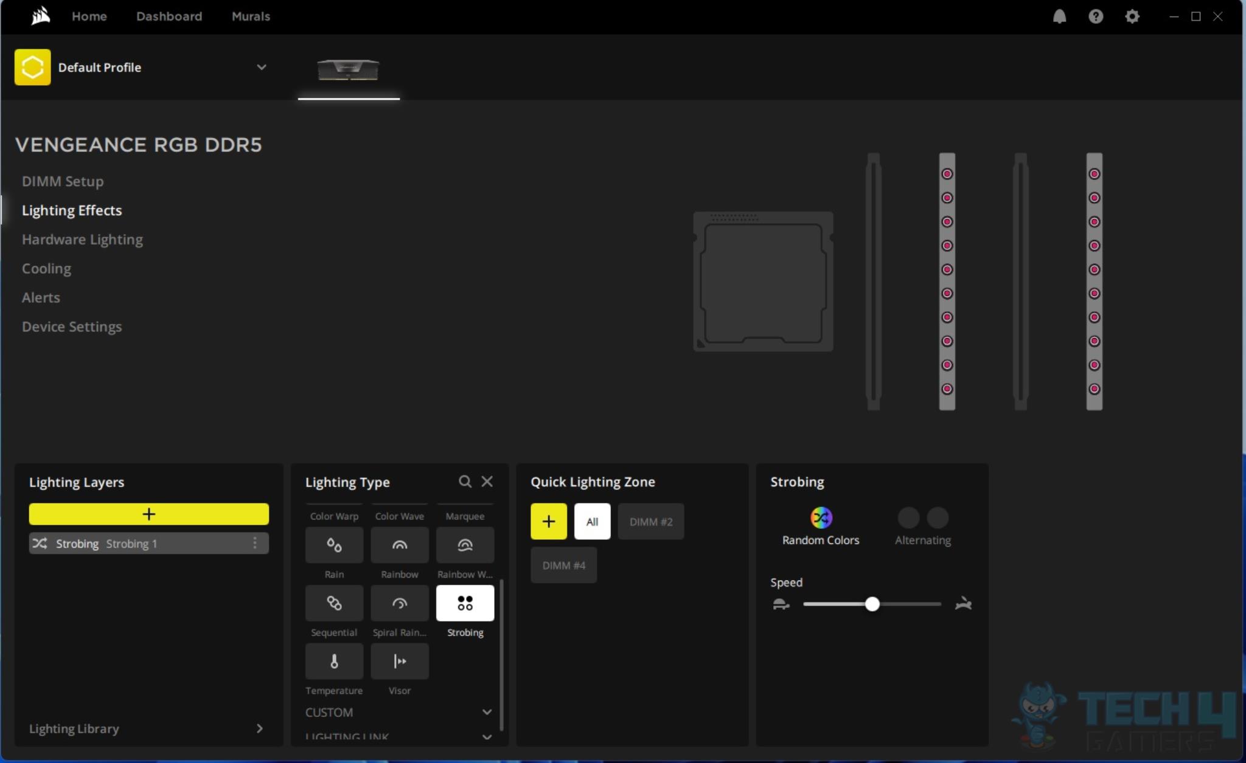The height and width of the screenshot is (763, 1246).
Task: Maximize the iCUE window
Action: tap(1196, 16)
